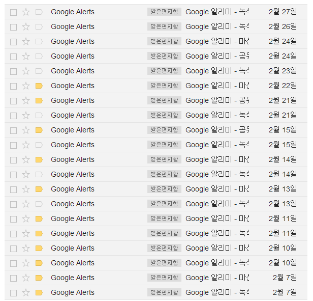The image size is (313, 301).
Task: Click 받은편지함 label on the 2월 22일 email
Action: click(164, 86)
